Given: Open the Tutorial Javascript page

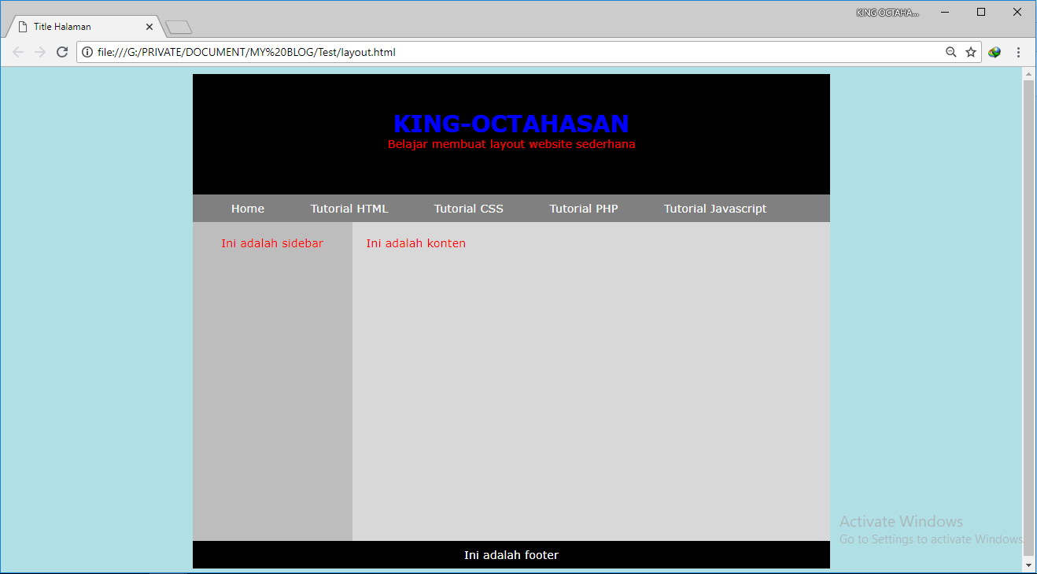Looking at the screenshot, I should (x=714, y=208).
